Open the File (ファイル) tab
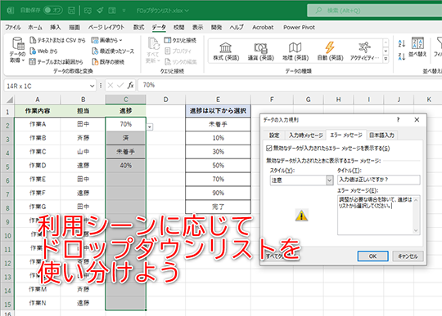This screenshot has height=316, width=442. pos(13,27)
